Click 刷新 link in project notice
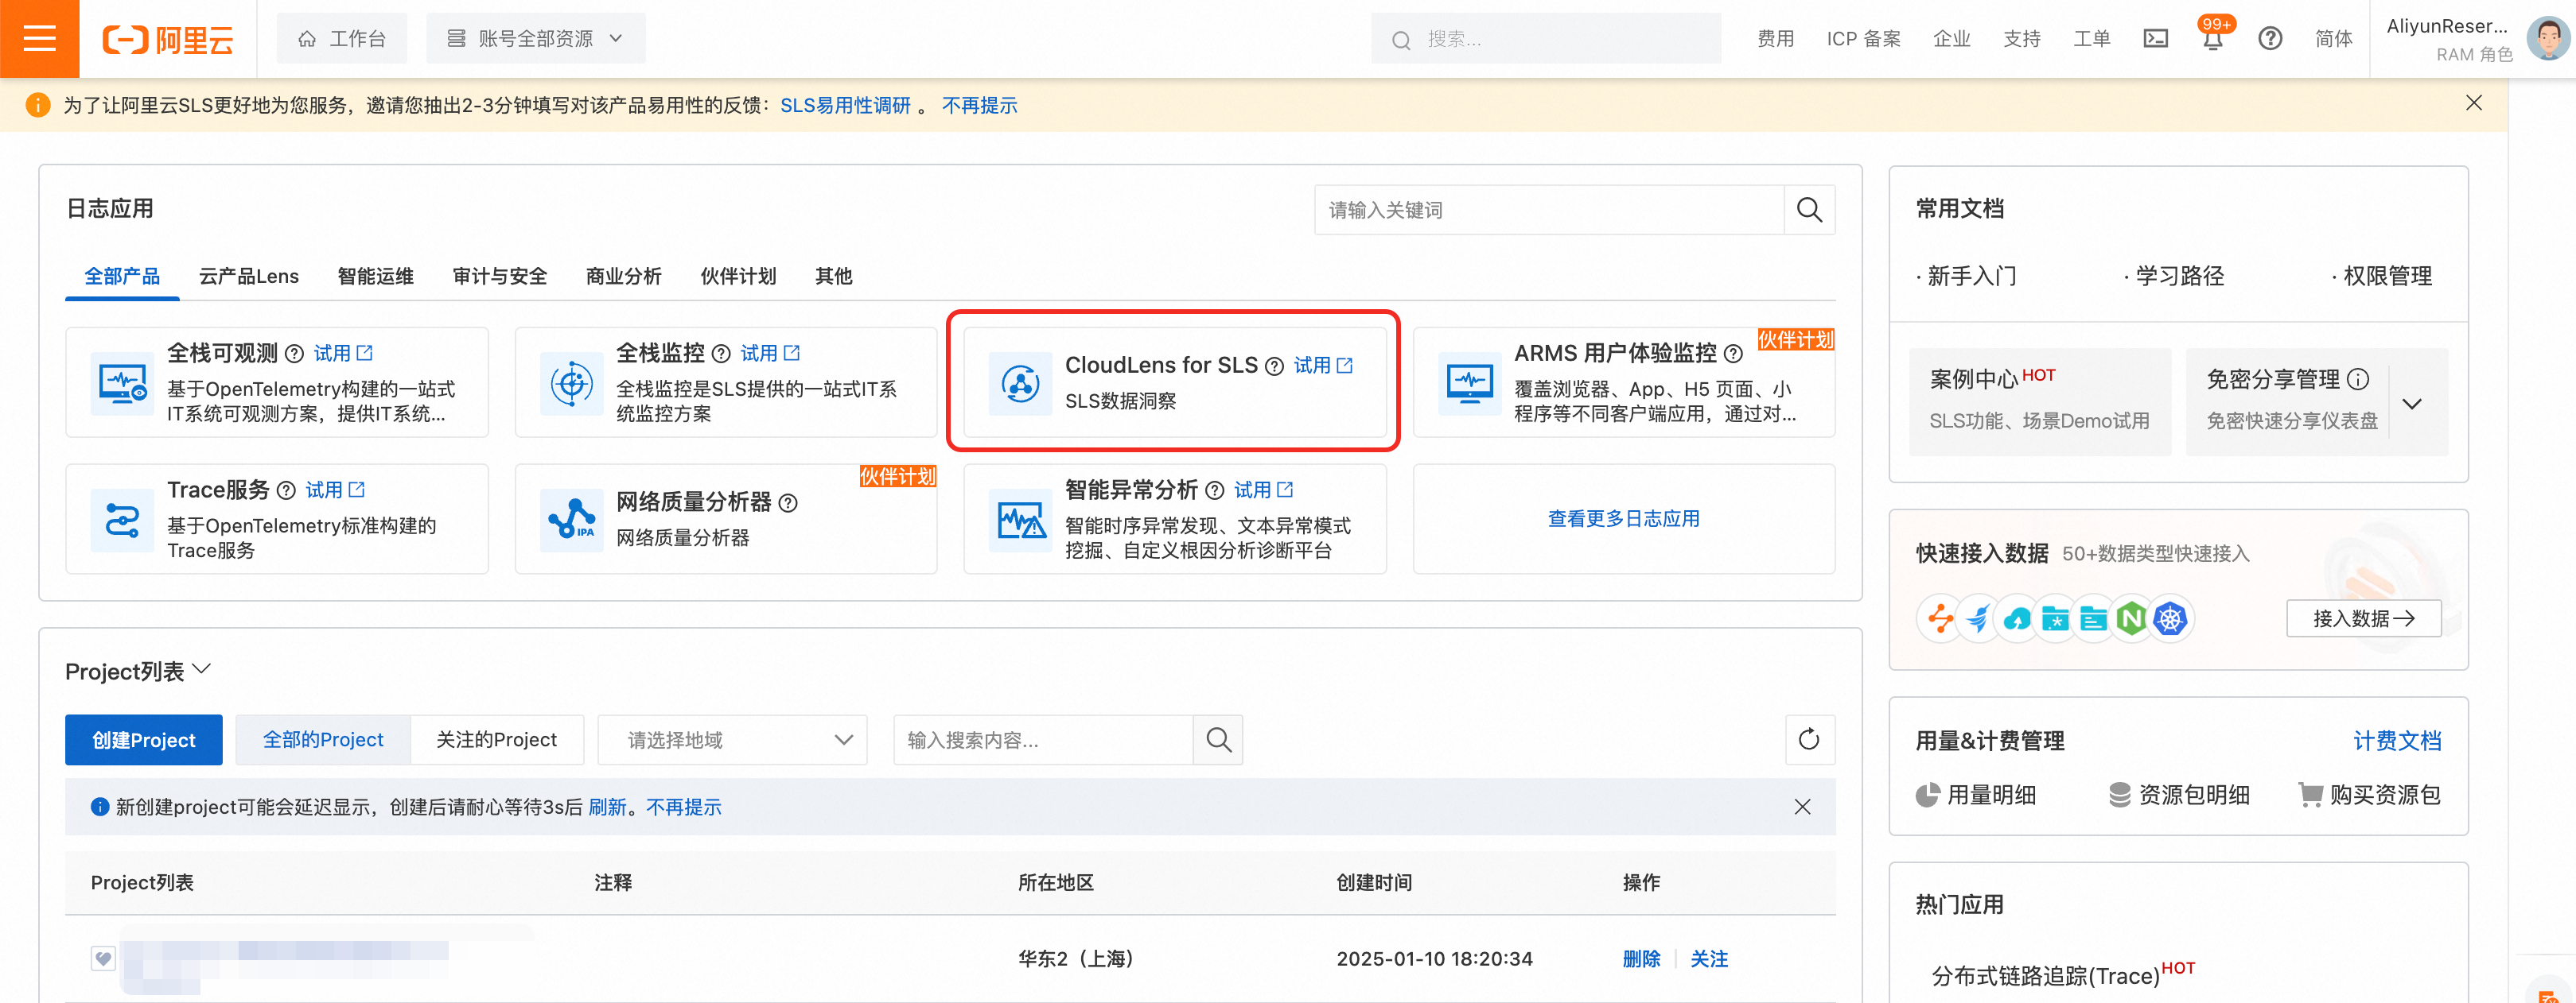Image resolution: width=2576 pixels, height=1003 pixels. click(x=607, y=807)
